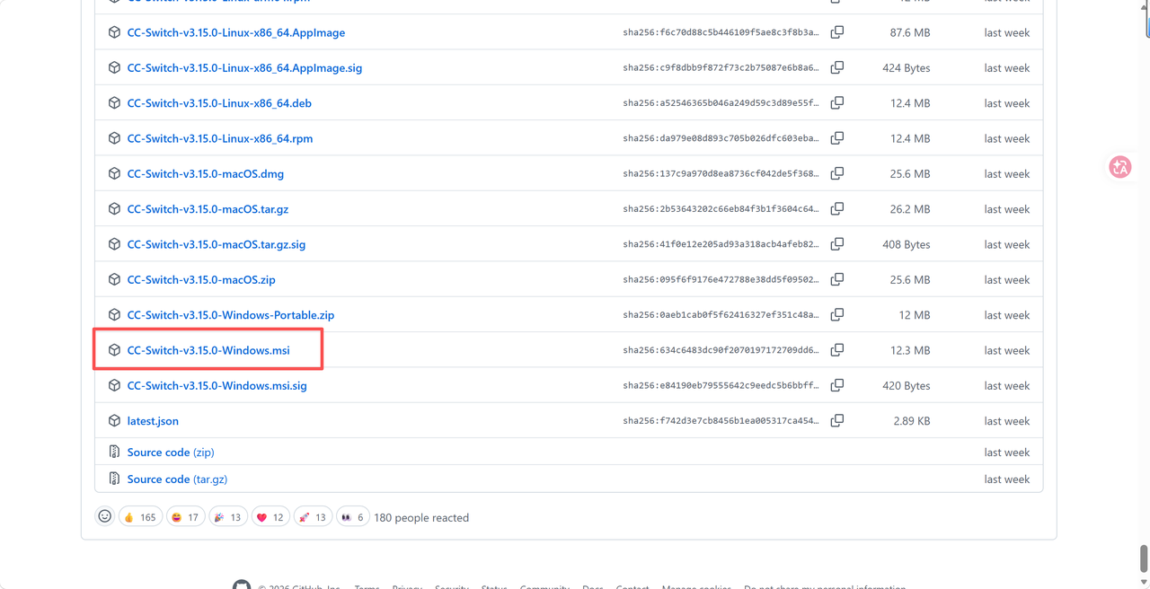This screenshot has height=589, width=1150.
Task: Download CC-Switch-v3.15.0-Linux-x86_64.rpm
Action: (x=220, y=138)
